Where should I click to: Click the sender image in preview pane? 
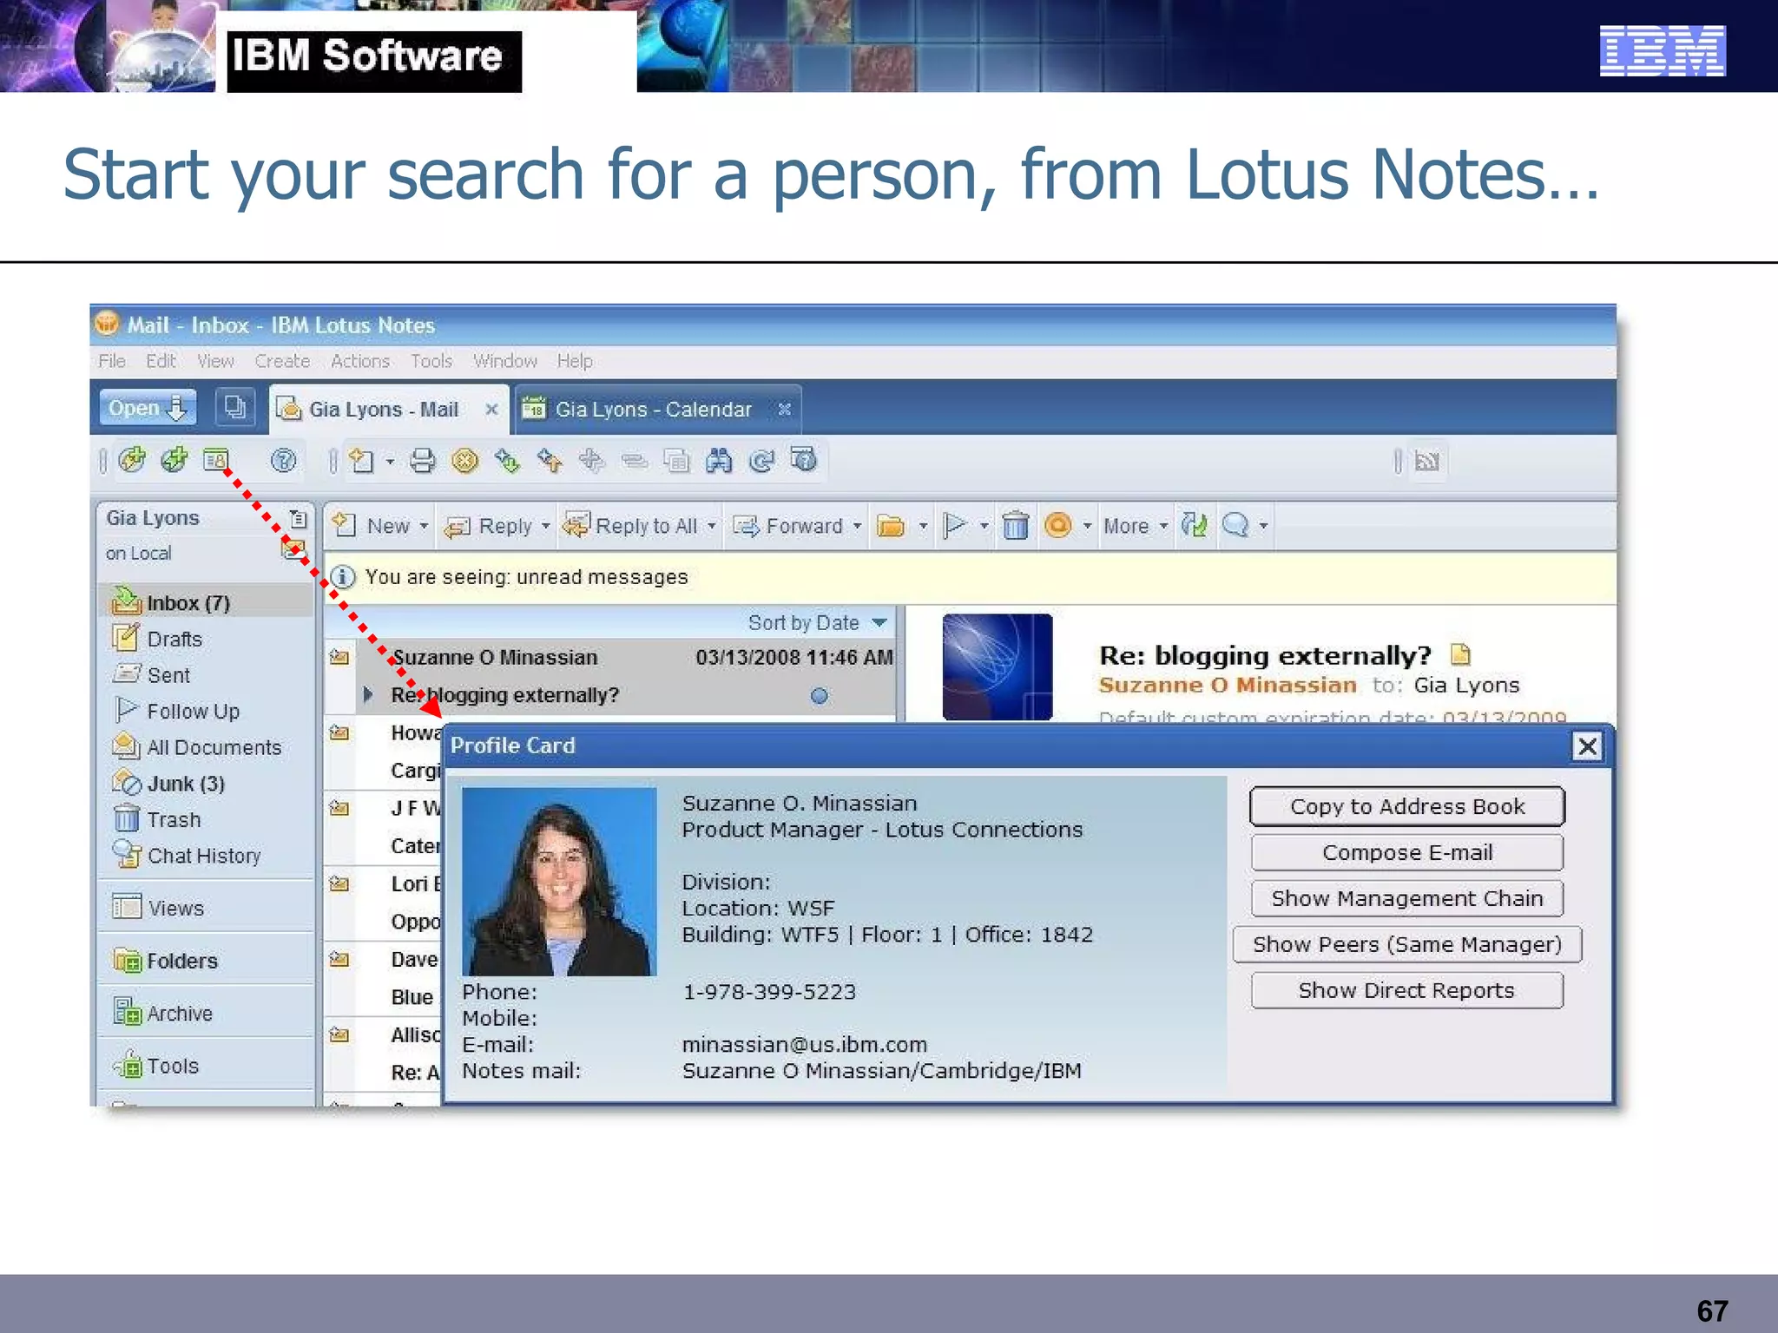coord(997,666)
